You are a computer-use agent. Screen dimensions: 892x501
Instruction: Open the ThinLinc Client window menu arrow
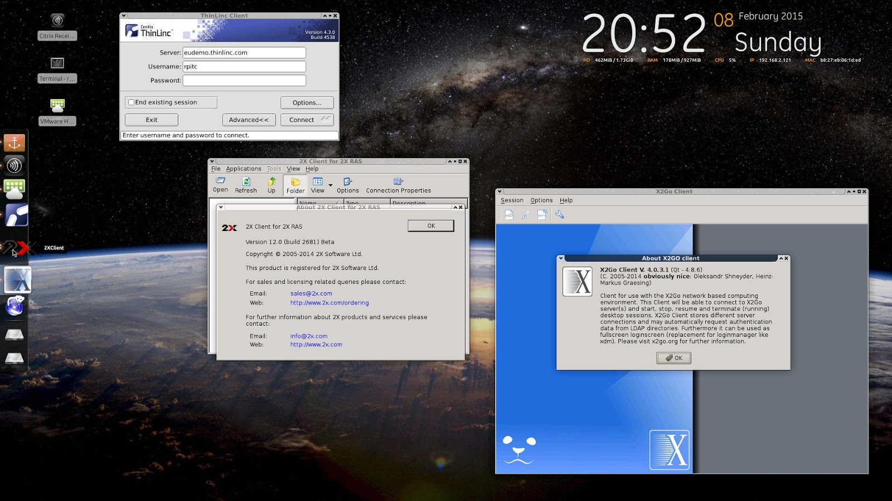pos(124,16)
